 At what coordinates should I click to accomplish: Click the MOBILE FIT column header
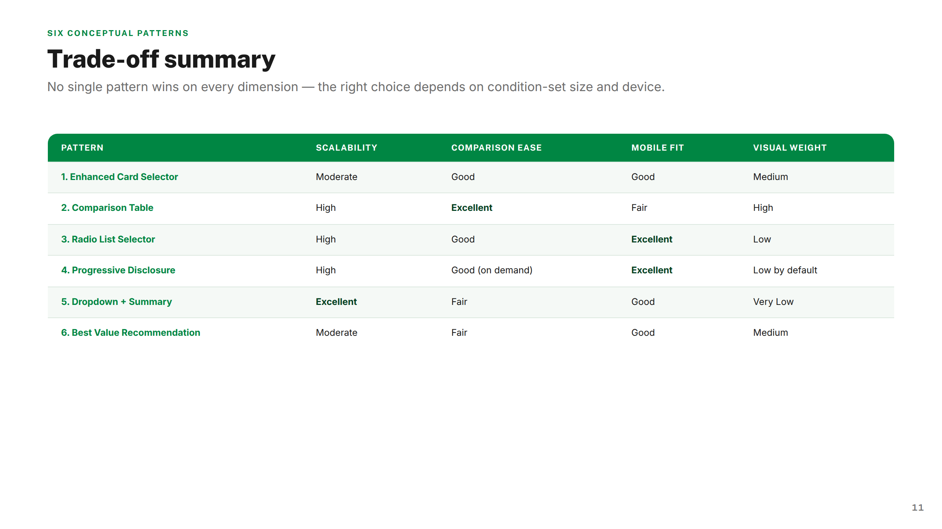pyautogui.click(x=658, y=148)
